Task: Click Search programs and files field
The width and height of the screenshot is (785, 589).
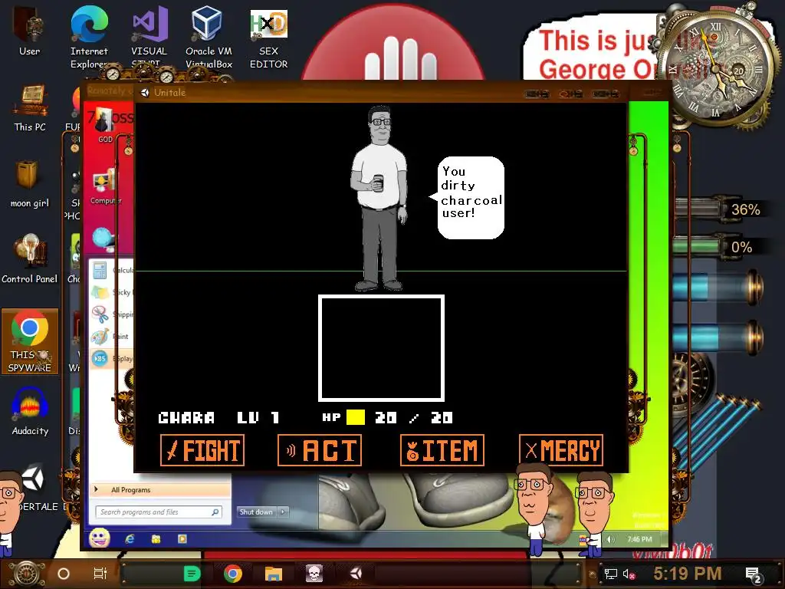Action: point(158,512)
